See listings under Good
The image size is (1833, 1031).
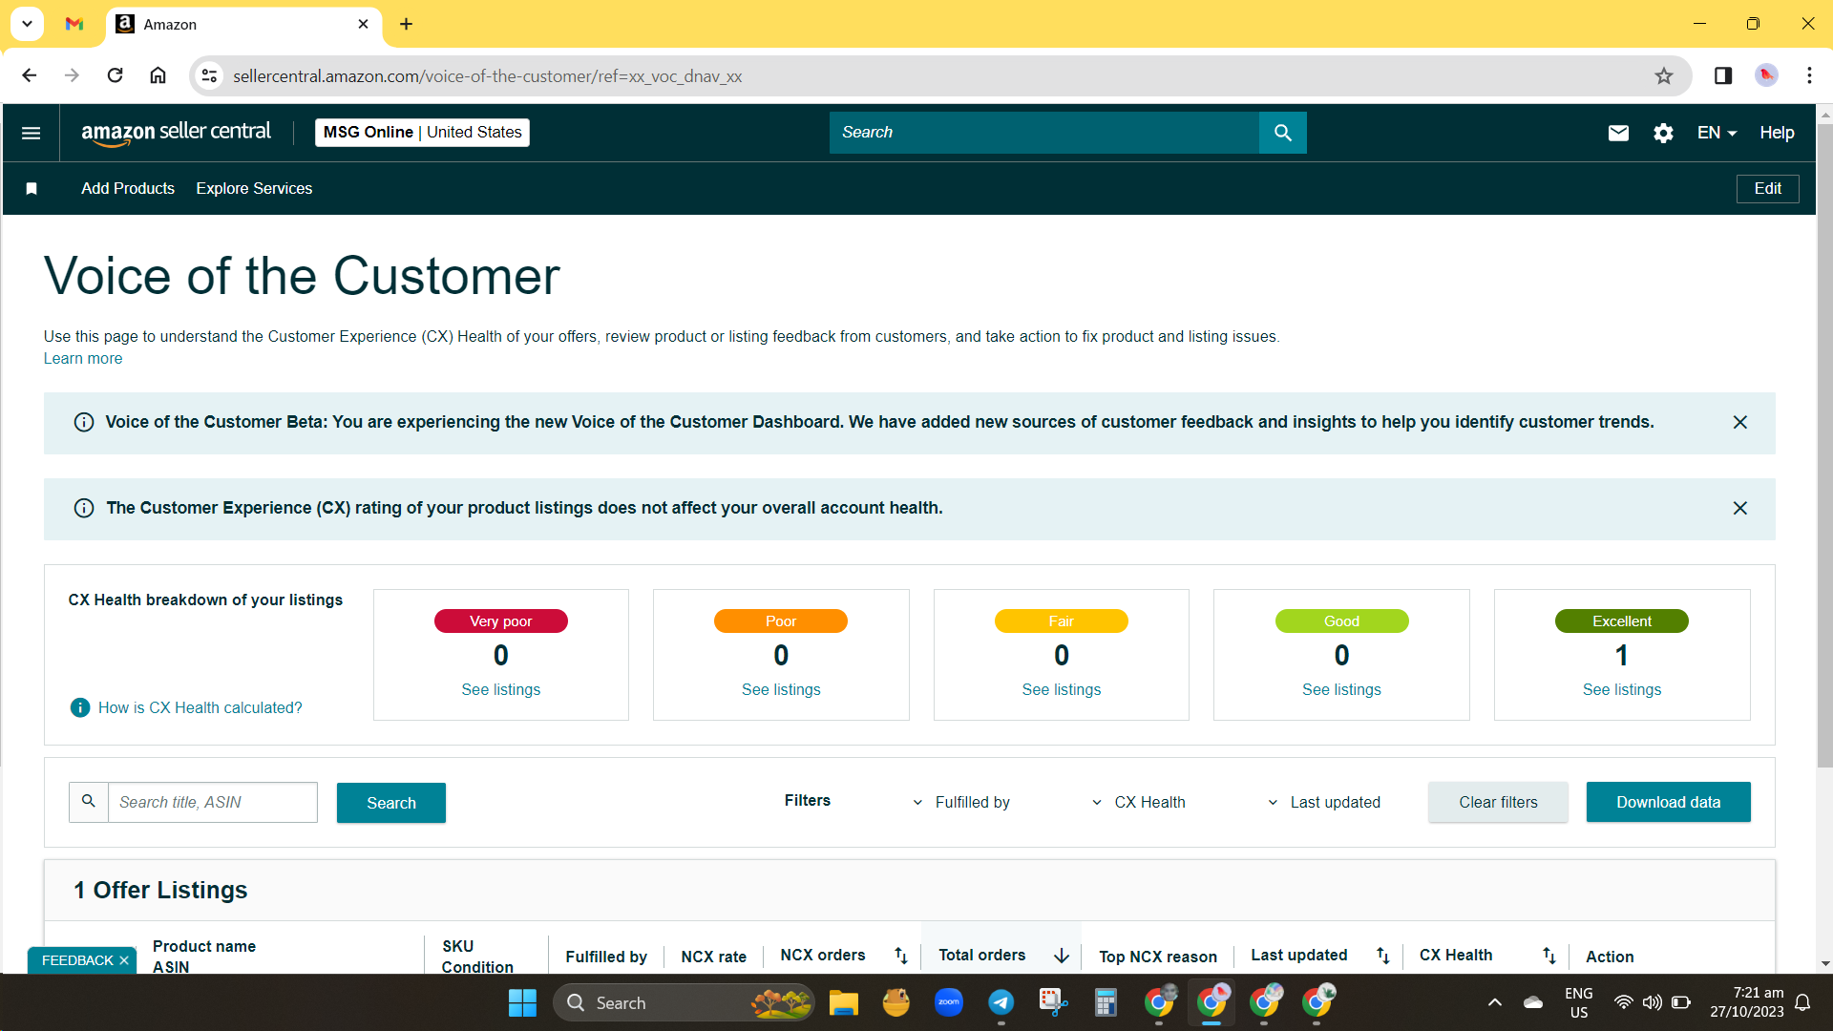tap(1341, 689)
